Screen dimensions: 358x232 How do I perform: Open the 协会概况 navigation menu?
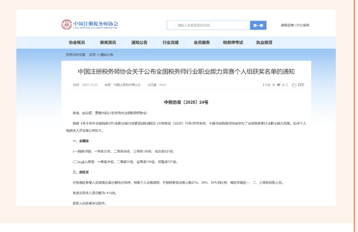click(x=77, y=43)
